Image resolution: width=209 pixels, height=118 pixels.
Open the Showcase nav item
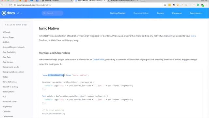click(x=177, y=13)
